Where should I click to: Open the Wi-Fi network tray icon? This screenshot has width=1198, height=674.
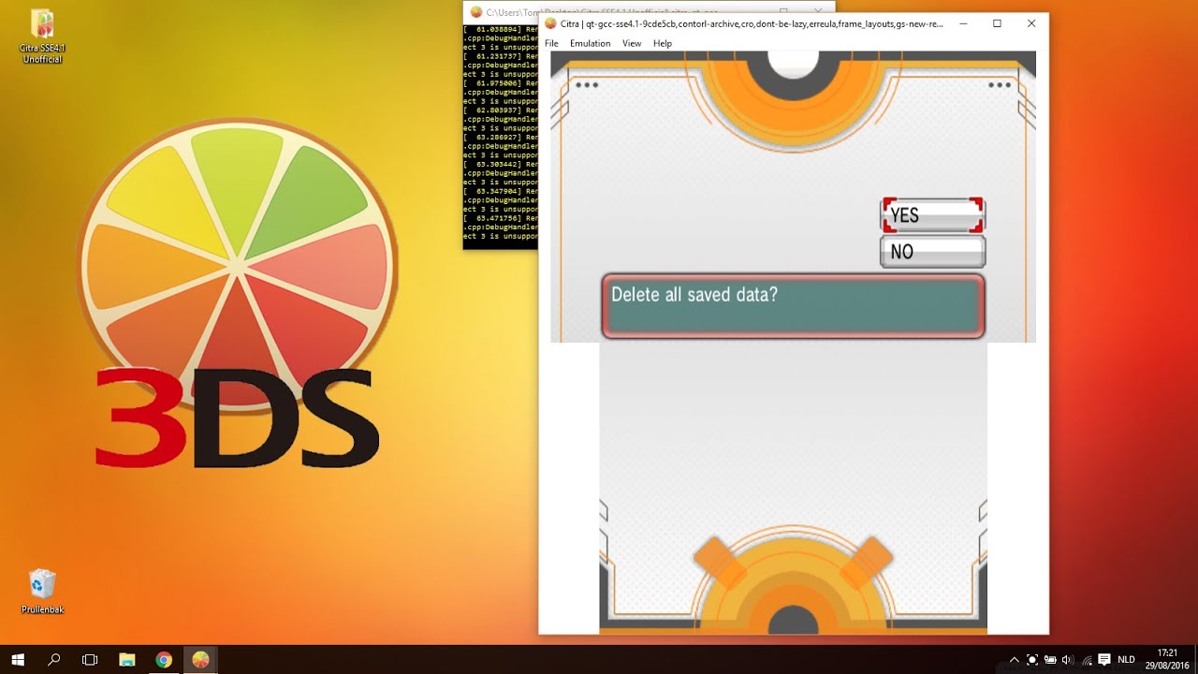coord(1086,660)
